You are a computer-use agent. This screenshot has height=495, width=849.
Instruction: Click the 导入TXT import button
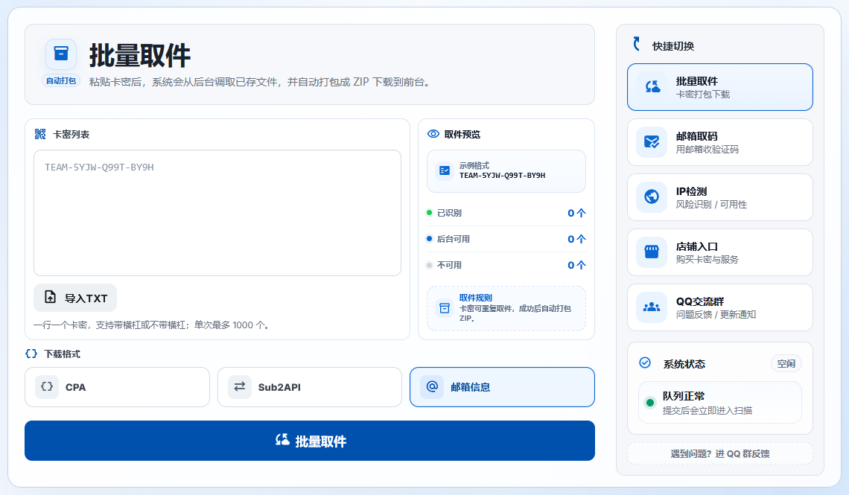pyautogui.click(x=75, y=298)
